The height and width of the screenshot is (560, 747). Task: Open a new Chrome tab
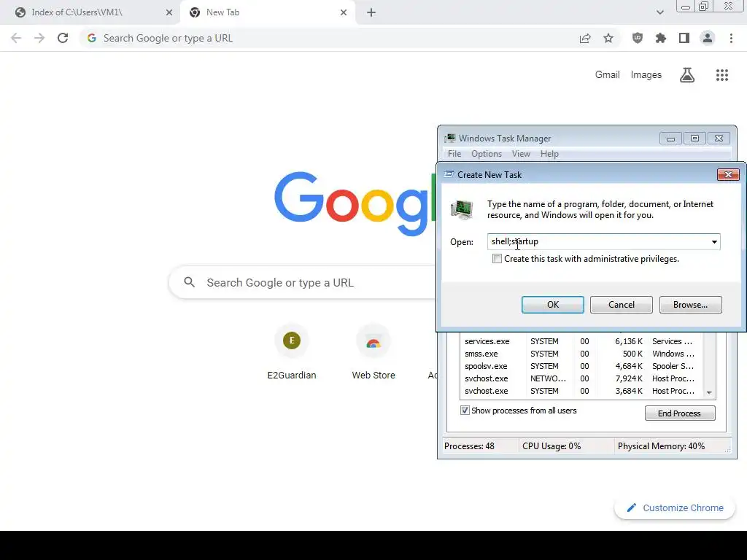pos(371,12)
